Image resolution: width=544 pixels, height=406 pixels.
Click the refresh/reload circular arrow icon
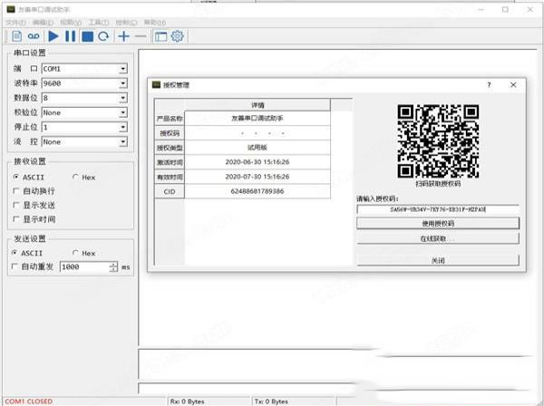click(104, 36)
